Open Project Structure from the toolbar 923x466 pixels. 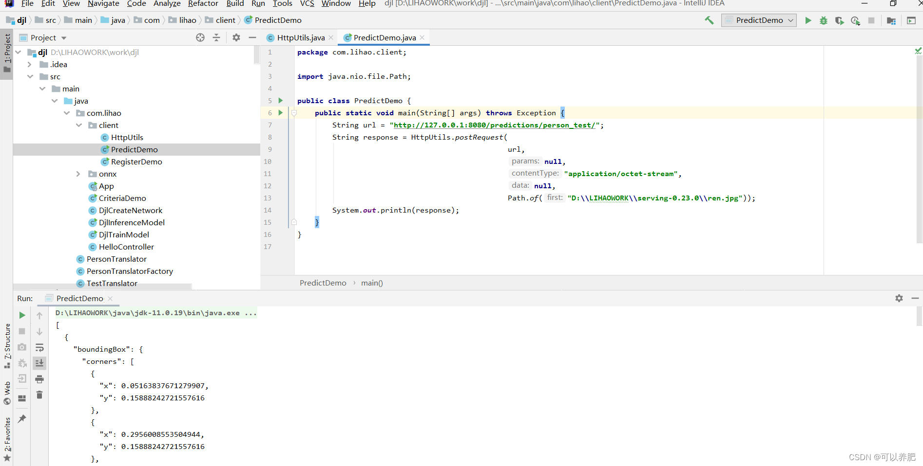coord(891,20)
